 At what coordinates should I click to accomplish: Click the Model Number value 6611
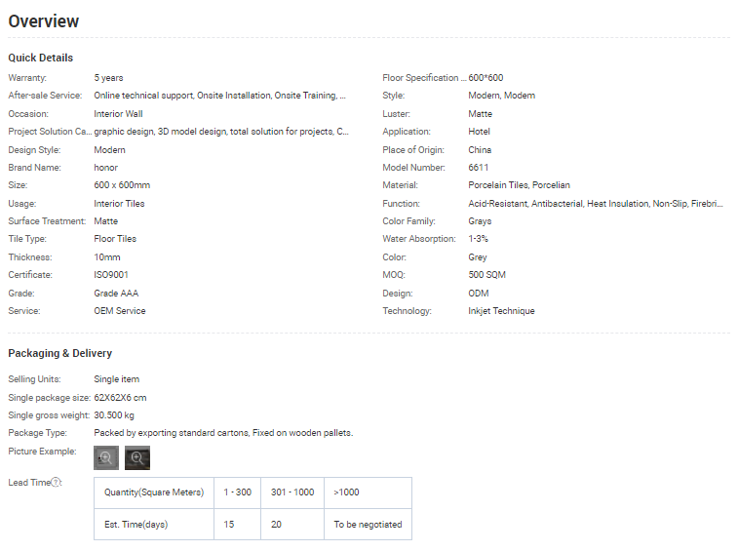[479, 168]
